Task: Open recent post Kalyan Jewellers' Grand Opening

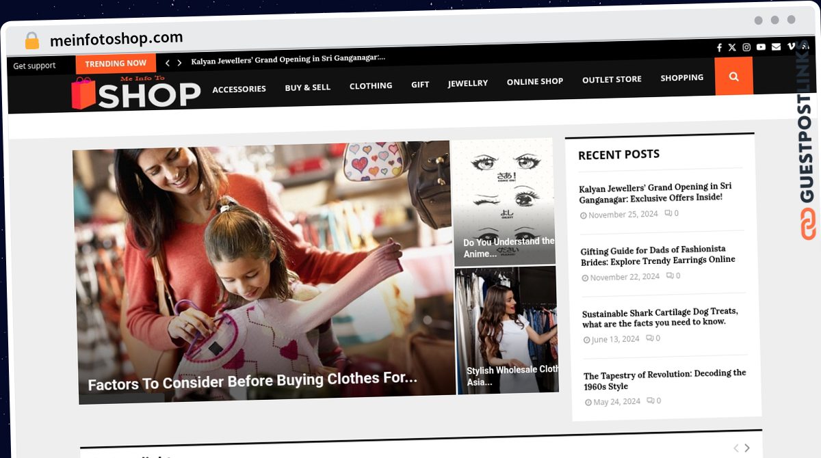Action: (655, 192)
